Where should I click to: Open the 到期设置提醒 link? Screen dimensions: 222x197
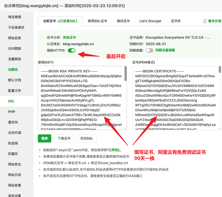pos(165,50)
